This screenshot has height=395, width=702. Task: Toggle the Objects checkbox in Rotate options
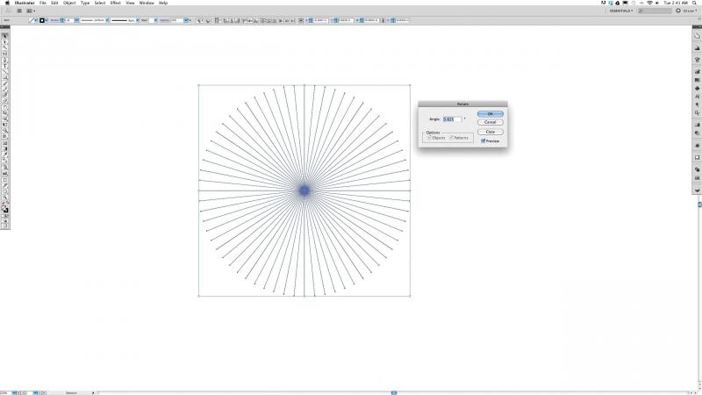(428, 138)
